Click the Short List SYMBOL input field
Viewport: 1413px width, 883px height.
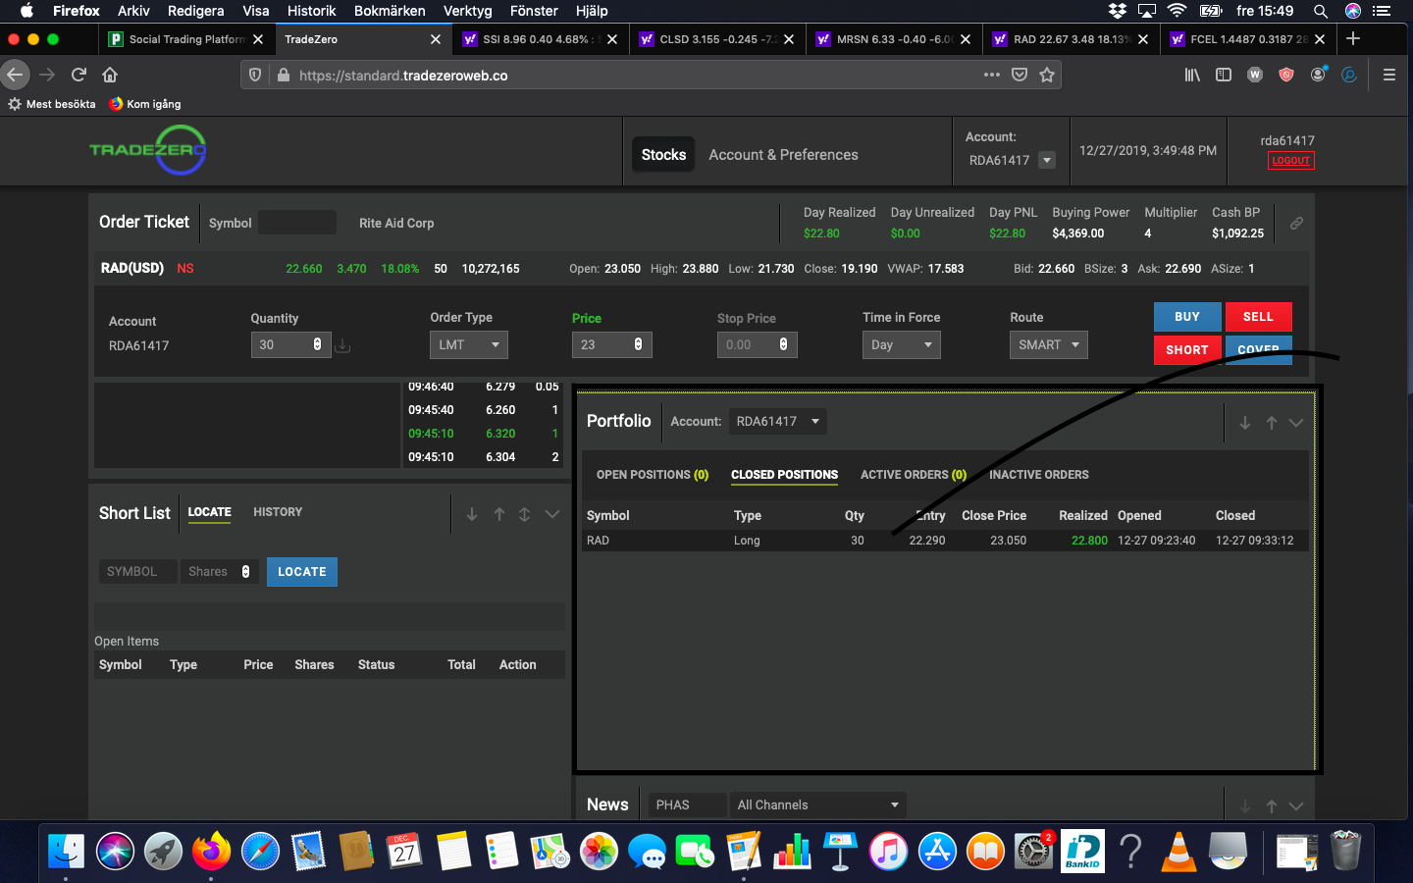point(137,572)
